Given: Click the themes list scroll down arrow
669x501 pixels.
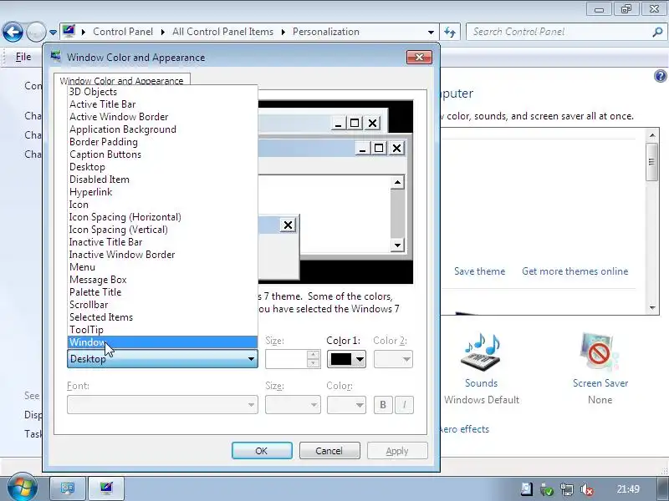Looking at the screenshot, I should tap(652, 307).
